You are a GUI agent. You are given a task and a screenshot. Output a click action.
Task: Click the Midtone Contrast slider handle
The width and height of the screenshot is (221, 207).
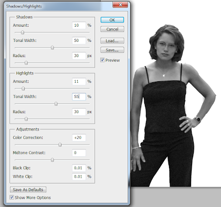click(x=52, y=160)
